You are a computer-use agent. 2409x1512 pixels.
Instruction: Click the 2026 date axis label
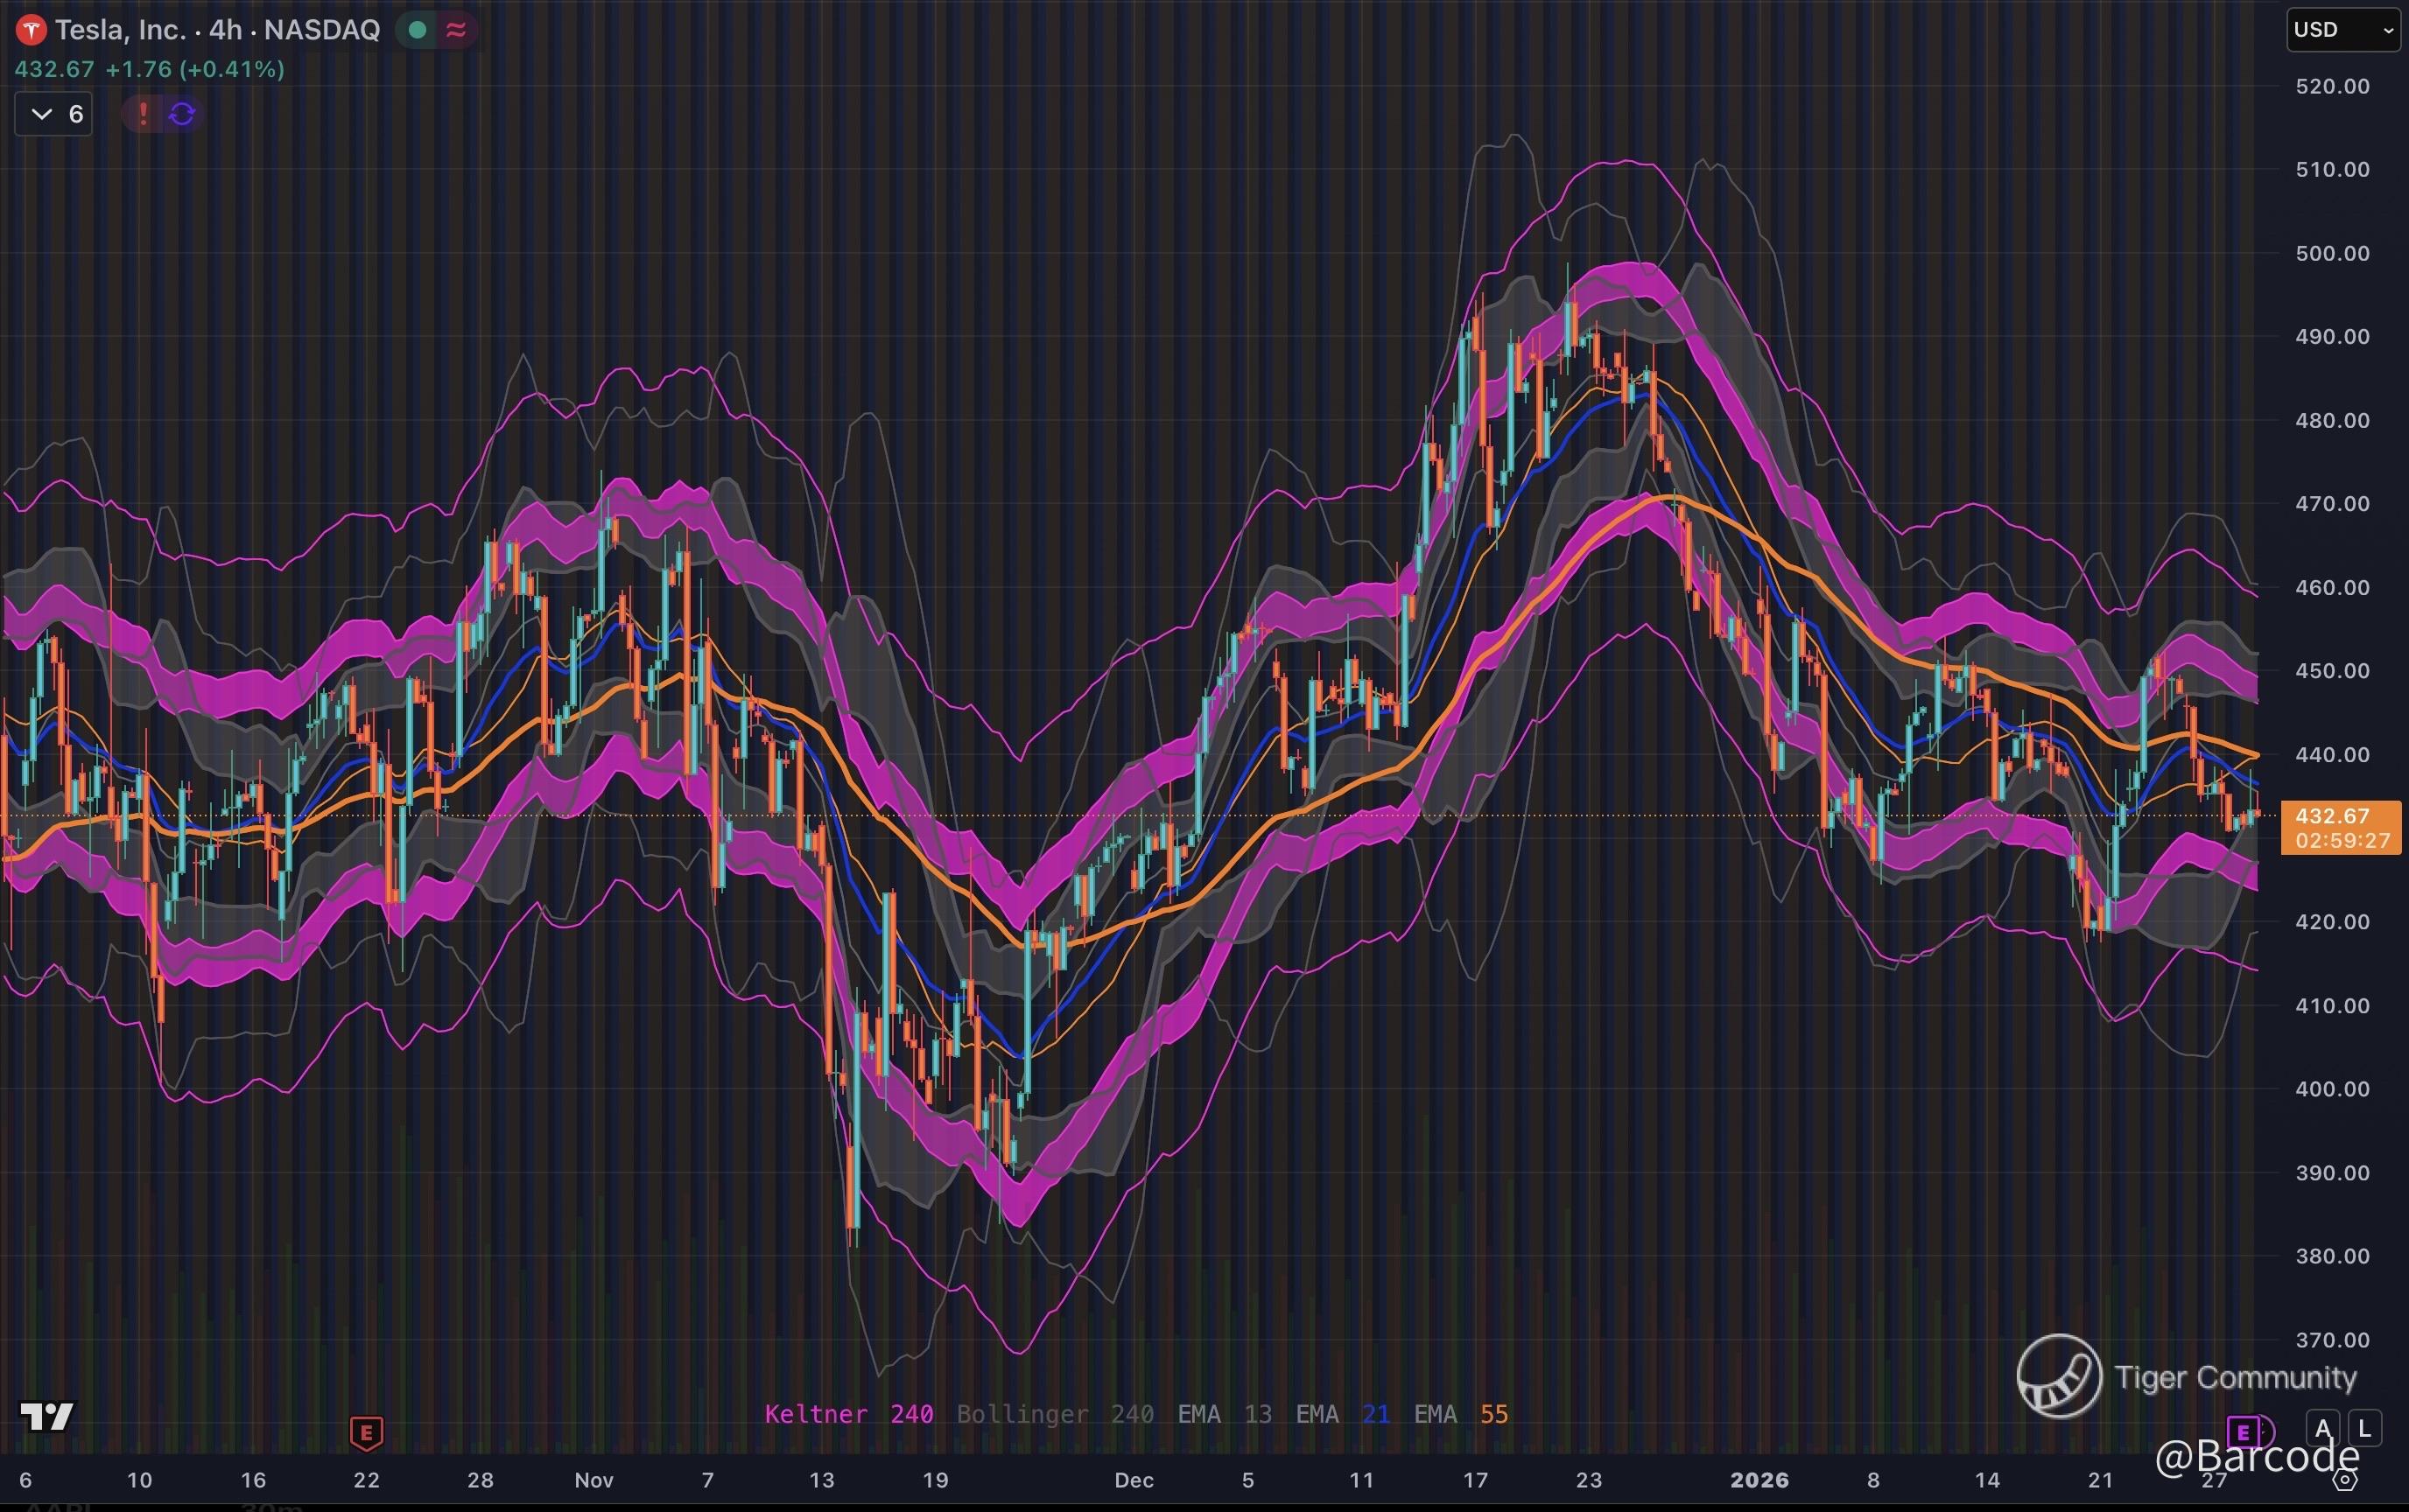pos(1759,1480)
